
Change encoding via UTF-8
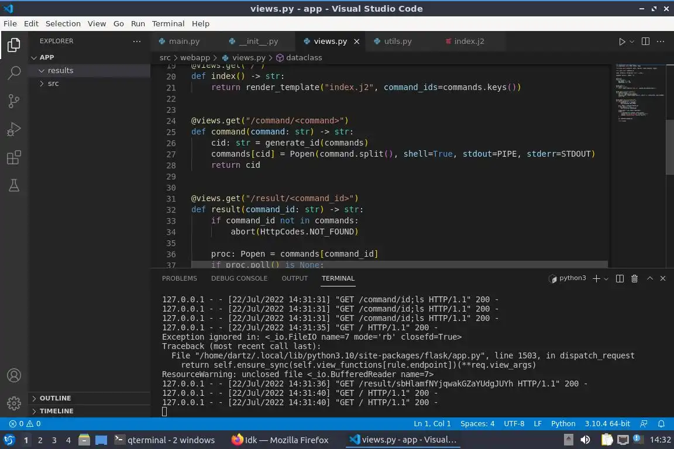click(x=514, y=424)
